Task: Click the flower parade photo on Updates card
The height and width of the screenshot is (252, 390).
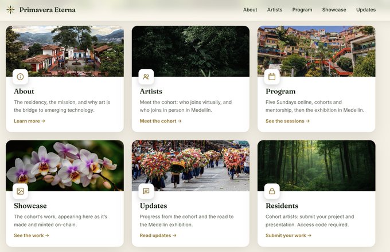Action: pyautogui.click(x=190, y=166)
